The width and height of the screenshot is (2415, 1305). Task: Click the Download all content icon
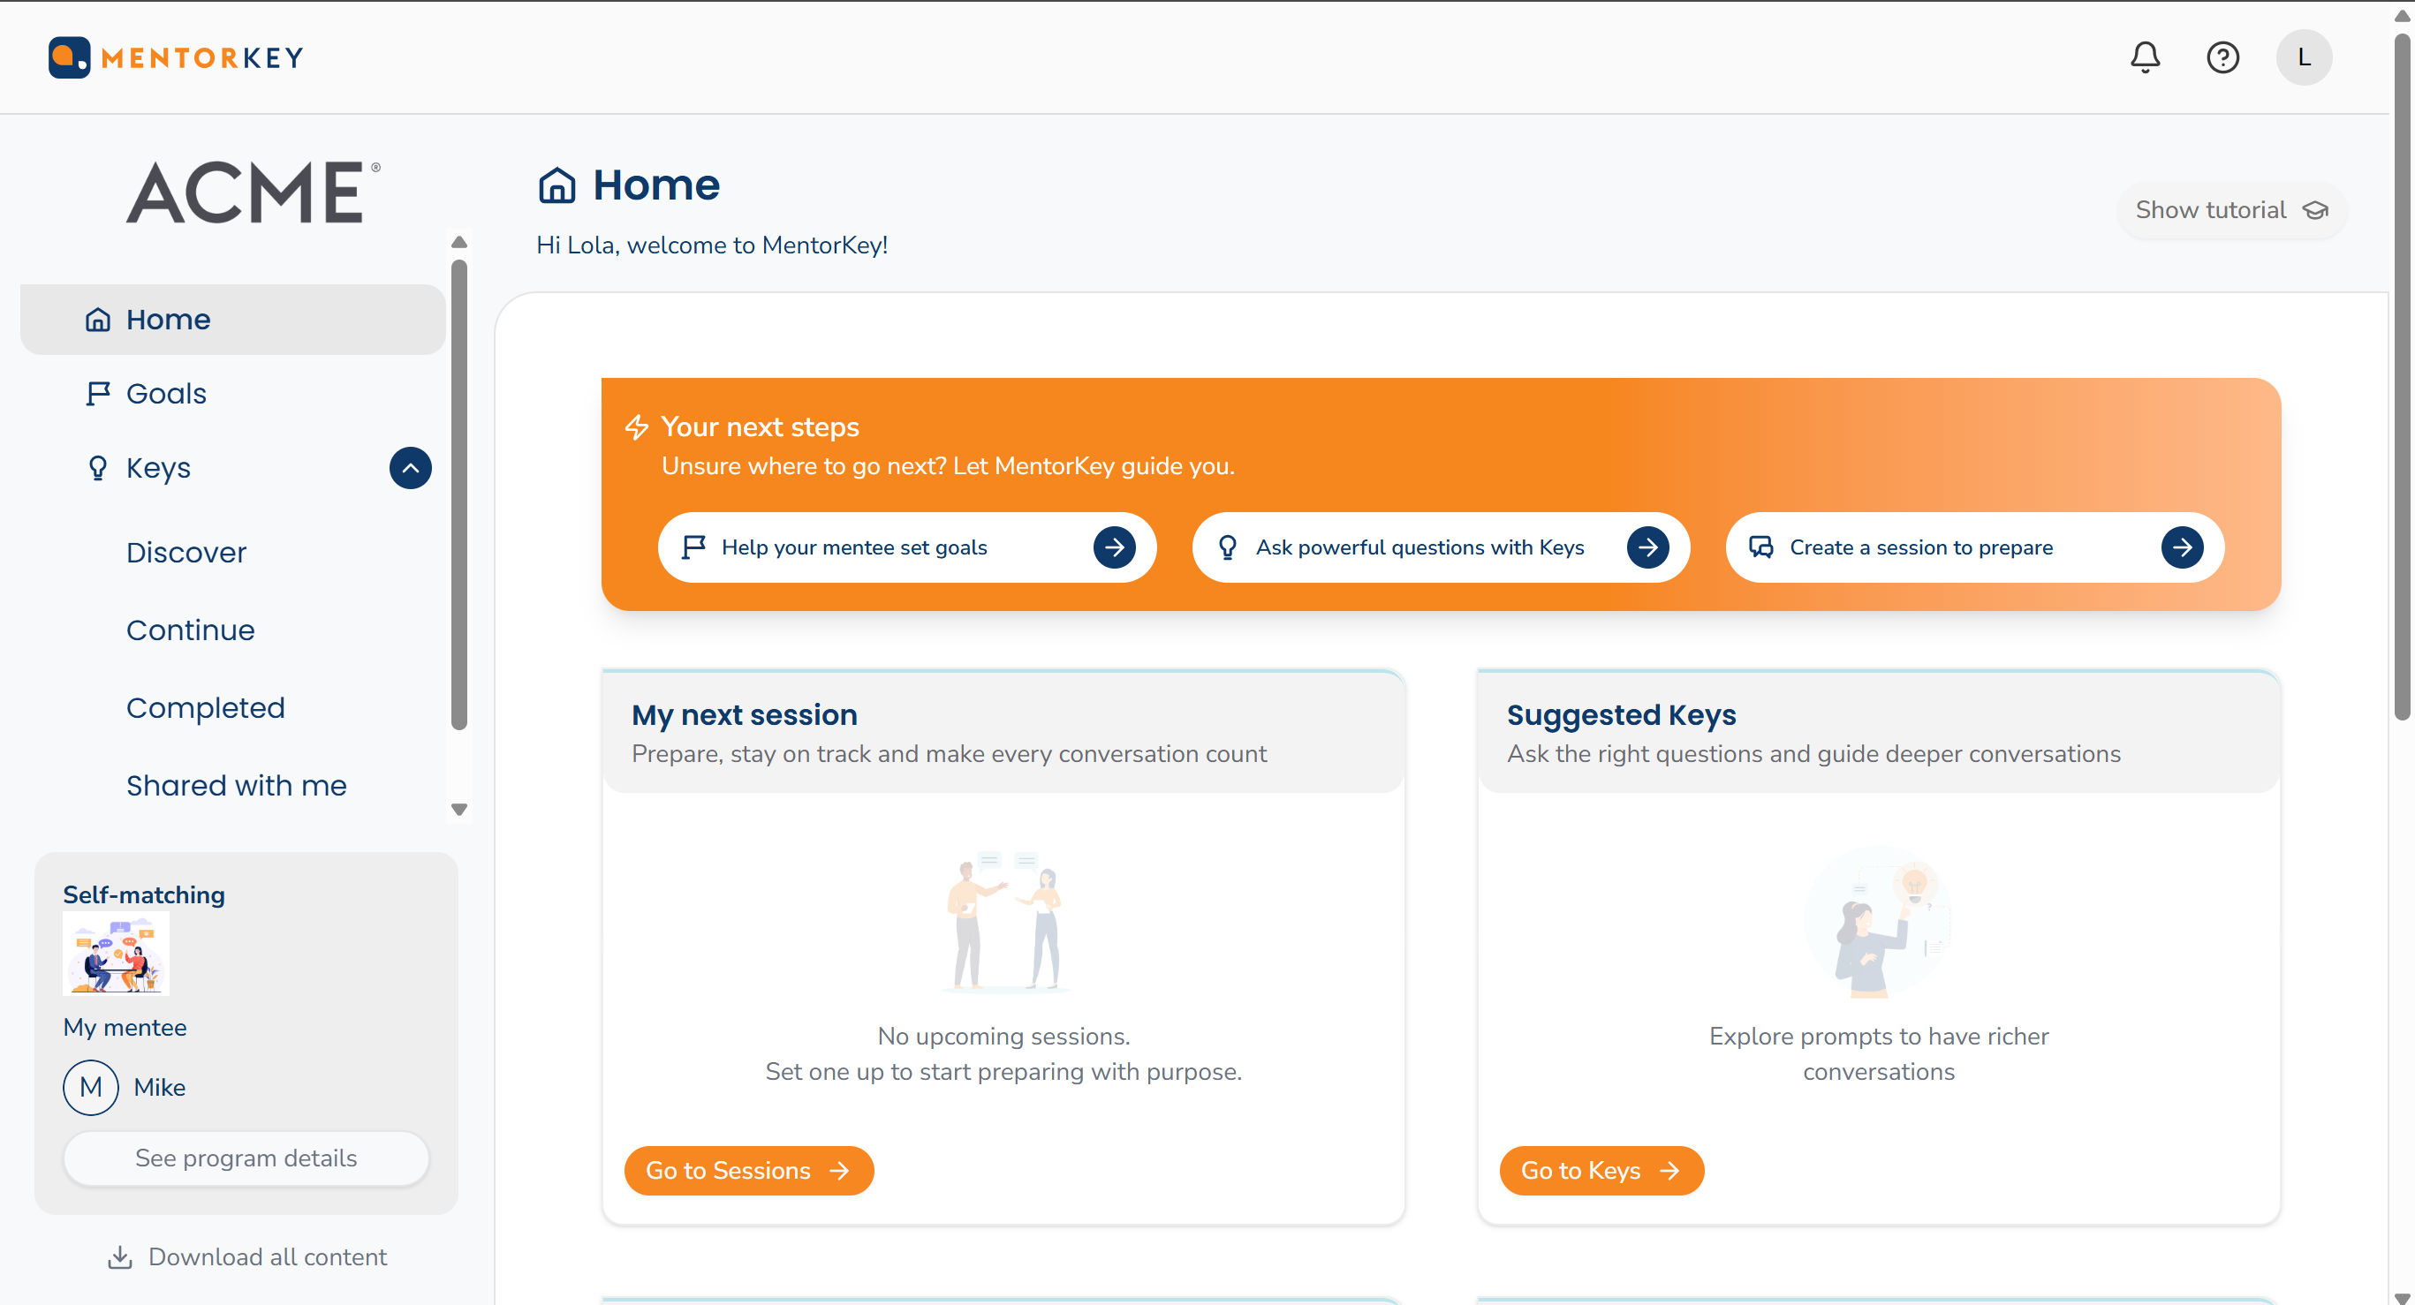pos(119,1257)
